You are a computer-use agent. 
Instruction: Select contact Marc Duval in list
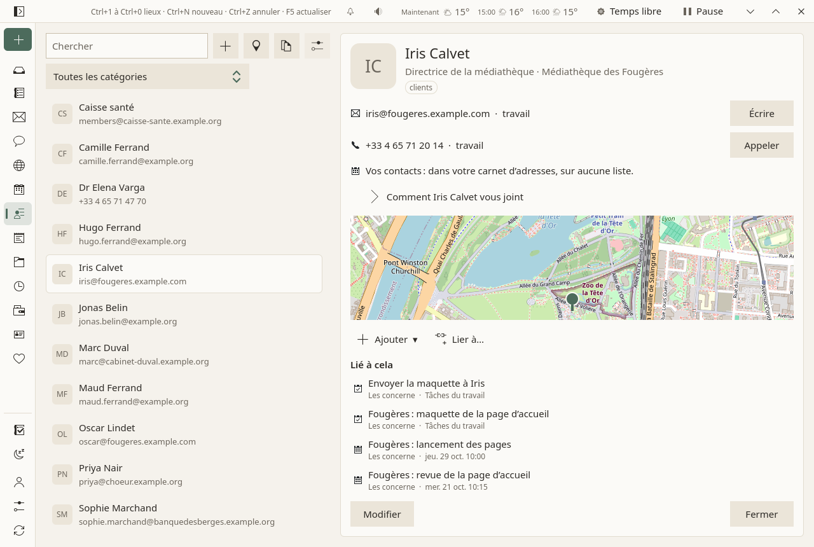pyautogui.click(x=184, y=354)
